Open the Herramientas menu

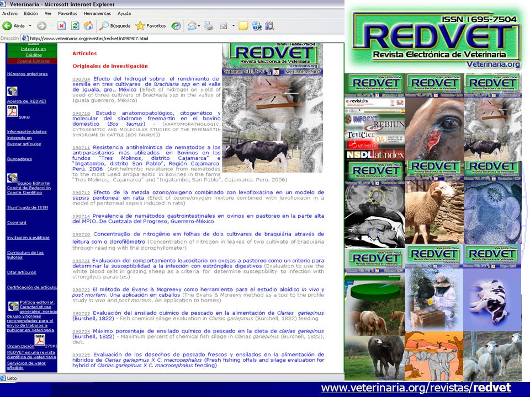point(97,13)
